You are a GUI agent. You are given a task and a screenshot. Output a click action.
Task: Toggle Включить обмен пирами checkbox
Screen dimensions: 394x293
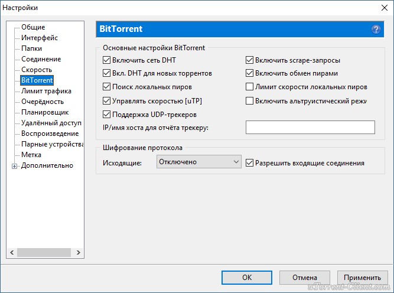249,73
